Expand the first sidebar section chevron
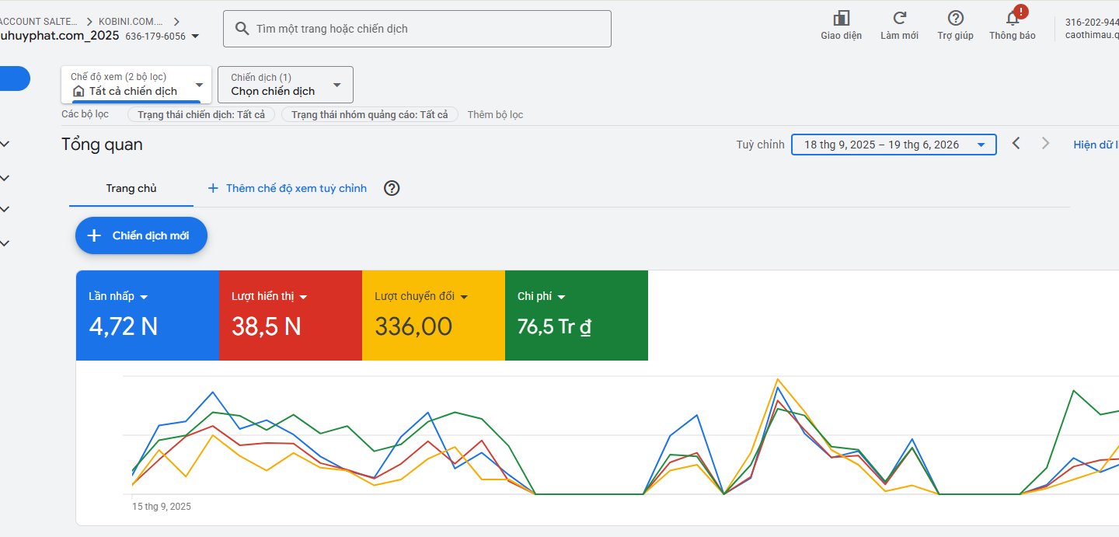Viewport: 1119px width, 537px height. 5,144
